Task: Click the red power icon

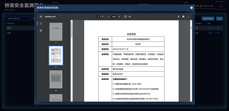Action: 221,6
